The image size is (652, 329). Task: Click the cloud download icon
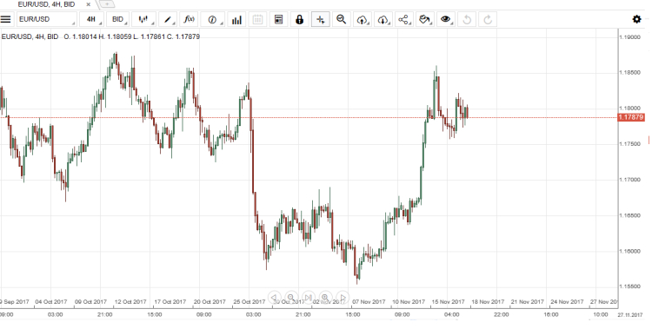[383, 19]
